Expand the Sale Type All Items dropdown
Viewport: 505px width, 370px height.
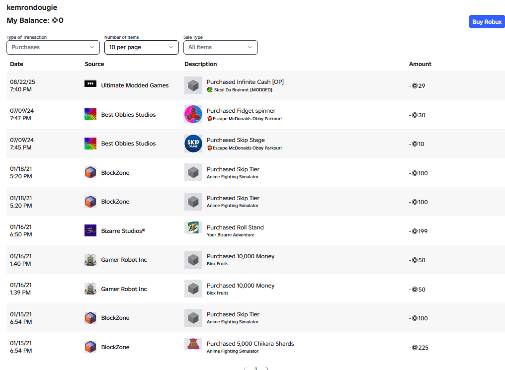click(x=221, y=47)
